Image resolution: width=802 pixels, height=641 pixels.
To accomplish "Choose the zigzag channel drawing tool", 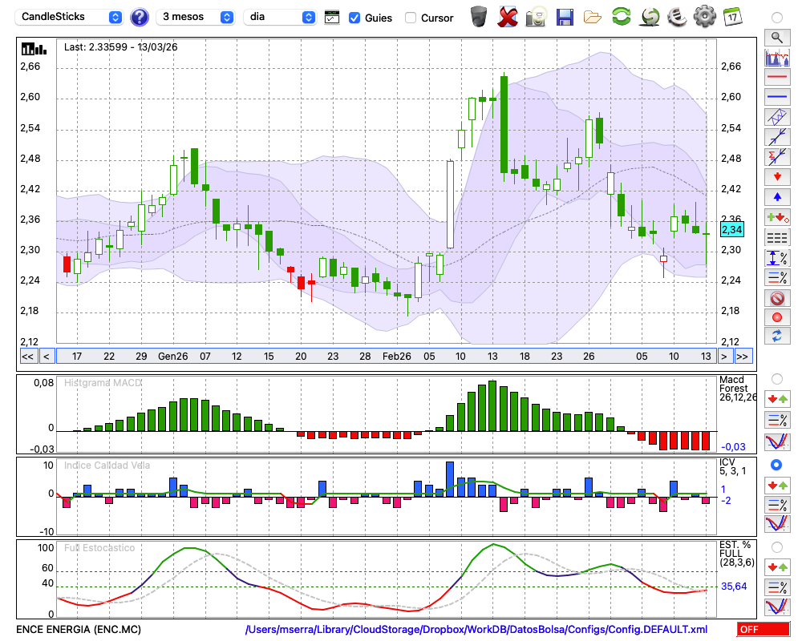I will 776,117.
